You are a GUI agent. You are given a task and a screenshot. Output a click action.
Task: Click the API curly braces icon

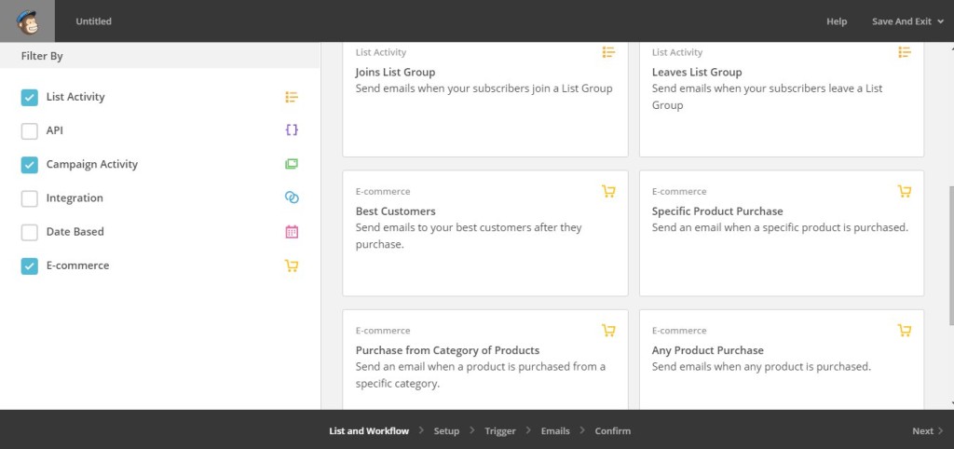pos(292,130)
